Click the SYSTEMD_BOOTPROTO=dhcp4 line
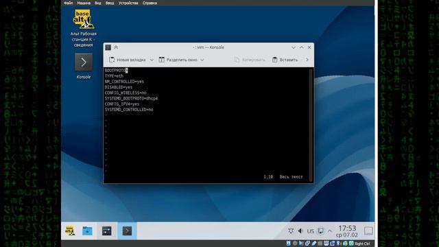 131,98
